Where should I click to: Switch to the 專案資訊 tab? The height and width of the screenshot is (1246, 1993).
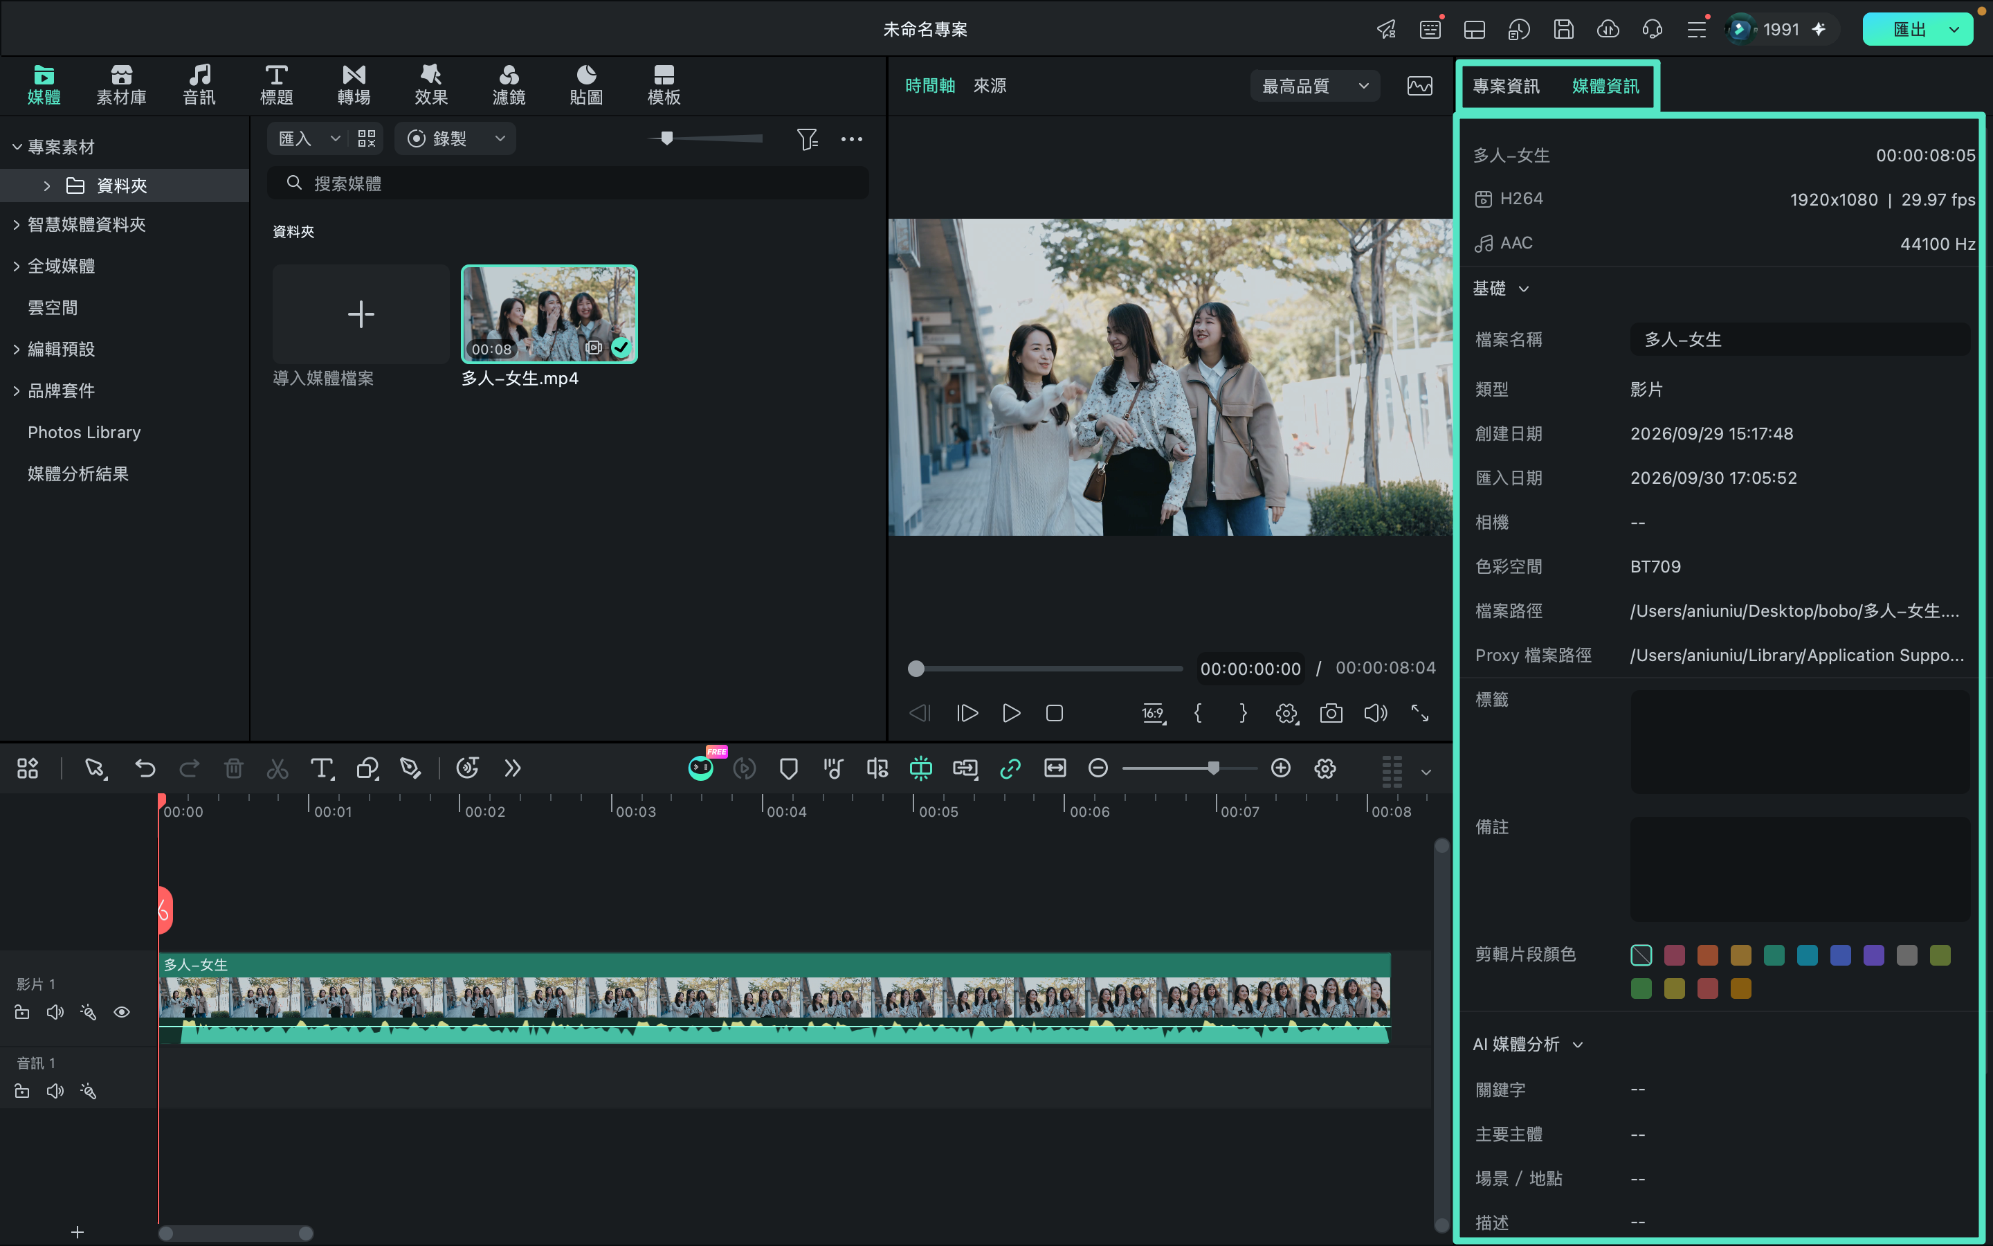1505,86
